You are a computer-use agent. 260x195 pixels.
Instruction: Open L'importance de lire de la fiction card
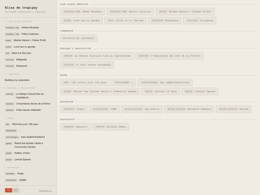tap(169, 56)
